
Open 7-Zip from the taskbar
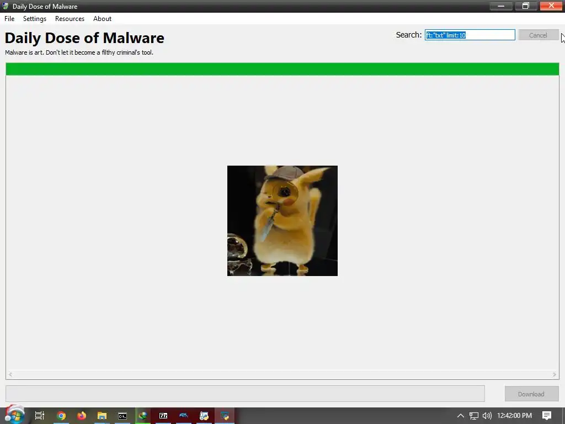pyautogui.click(x=163, y=416)
